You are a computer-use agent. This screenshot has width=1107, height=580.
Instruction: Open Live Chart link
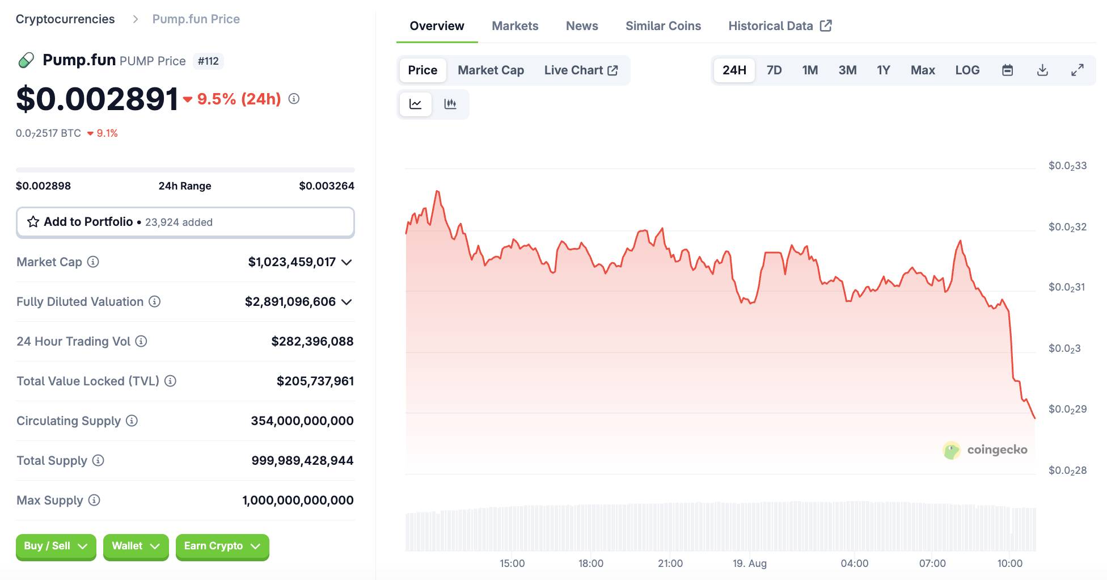point(581,70)
